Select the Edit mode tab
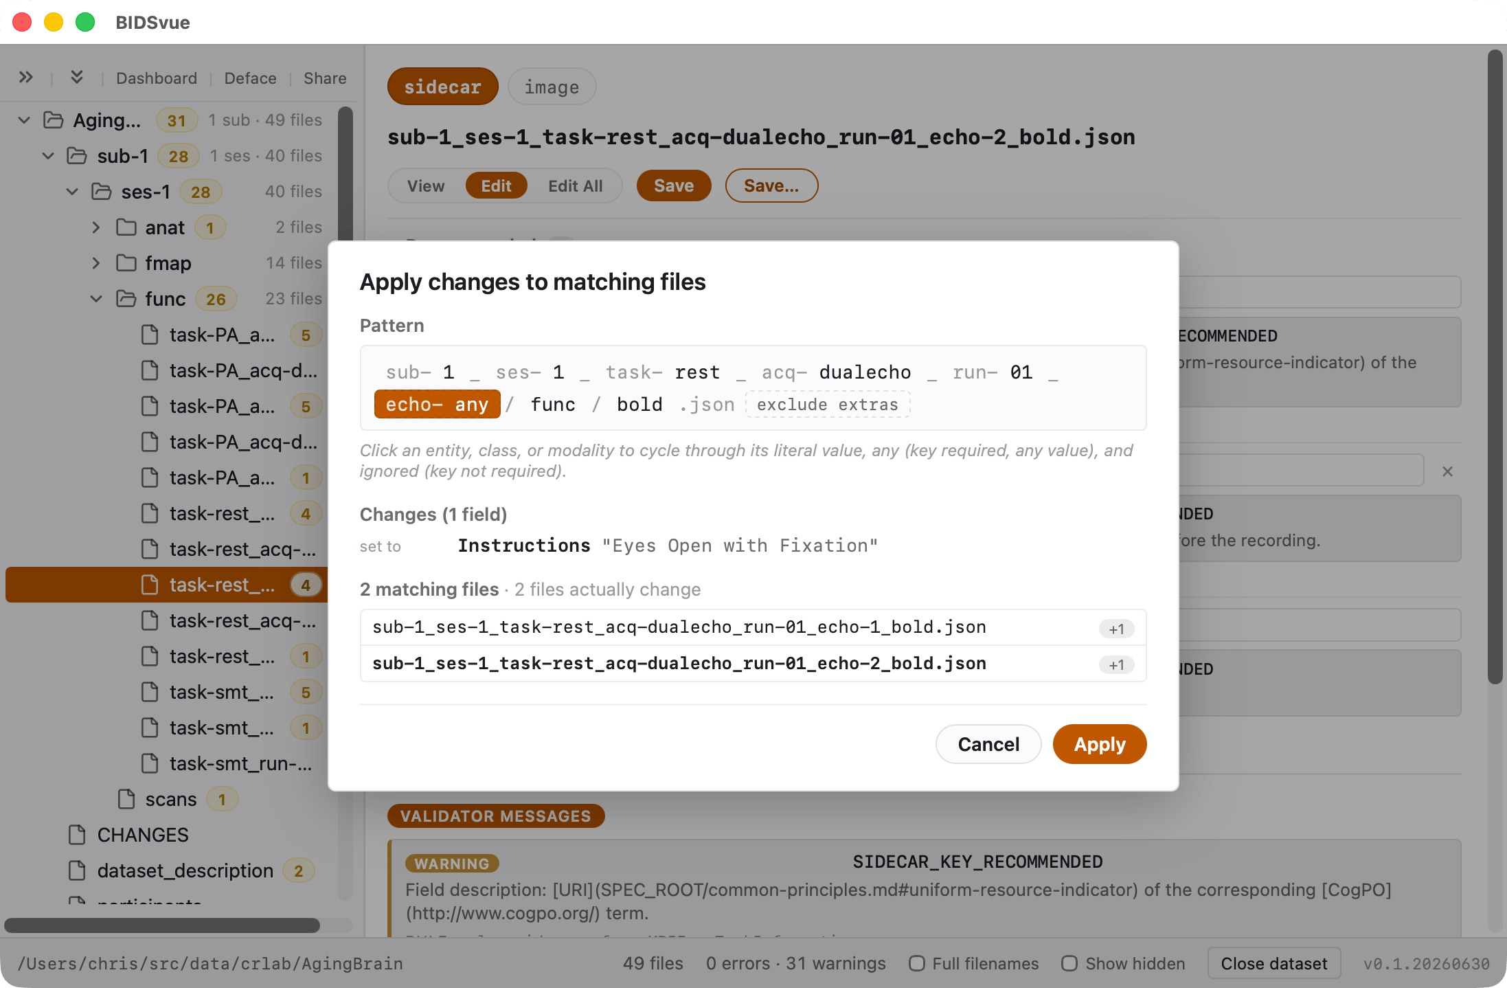This screenshot has width=1507, height=988. pos(496,186)
